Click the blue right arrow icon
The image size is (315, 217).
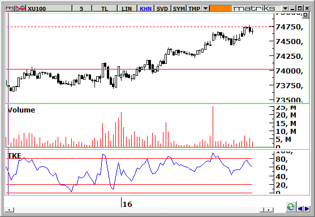[x=307, y=209]
